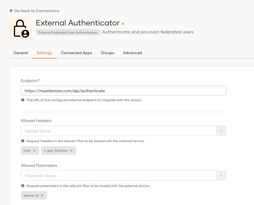Click the Allowed Parameters info icon

23,186
